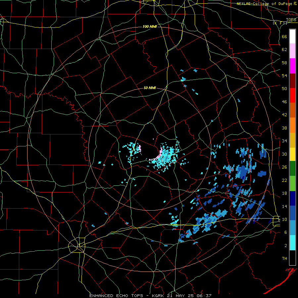
Task: Click the burnt orange legend band
Action: [x=292, y=110]
